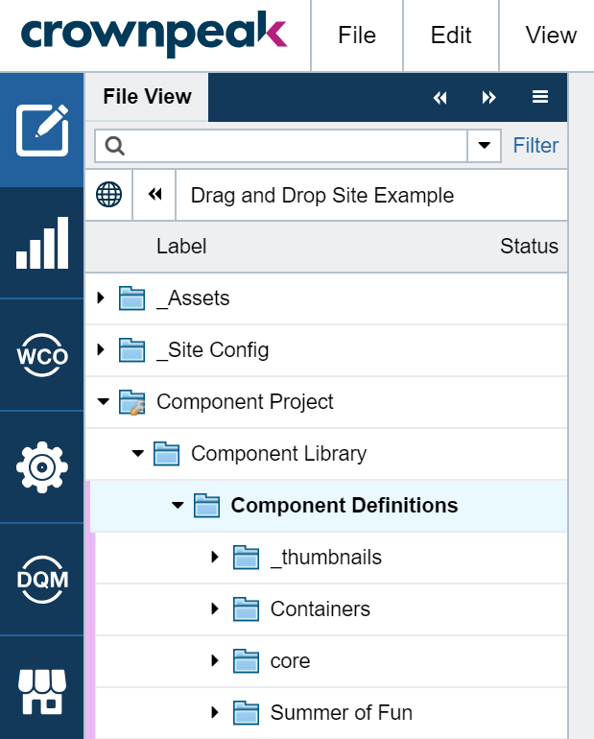Select the Summer of Fun row label
The height and width of the screenshot is (739, 594).
(342, 712)
